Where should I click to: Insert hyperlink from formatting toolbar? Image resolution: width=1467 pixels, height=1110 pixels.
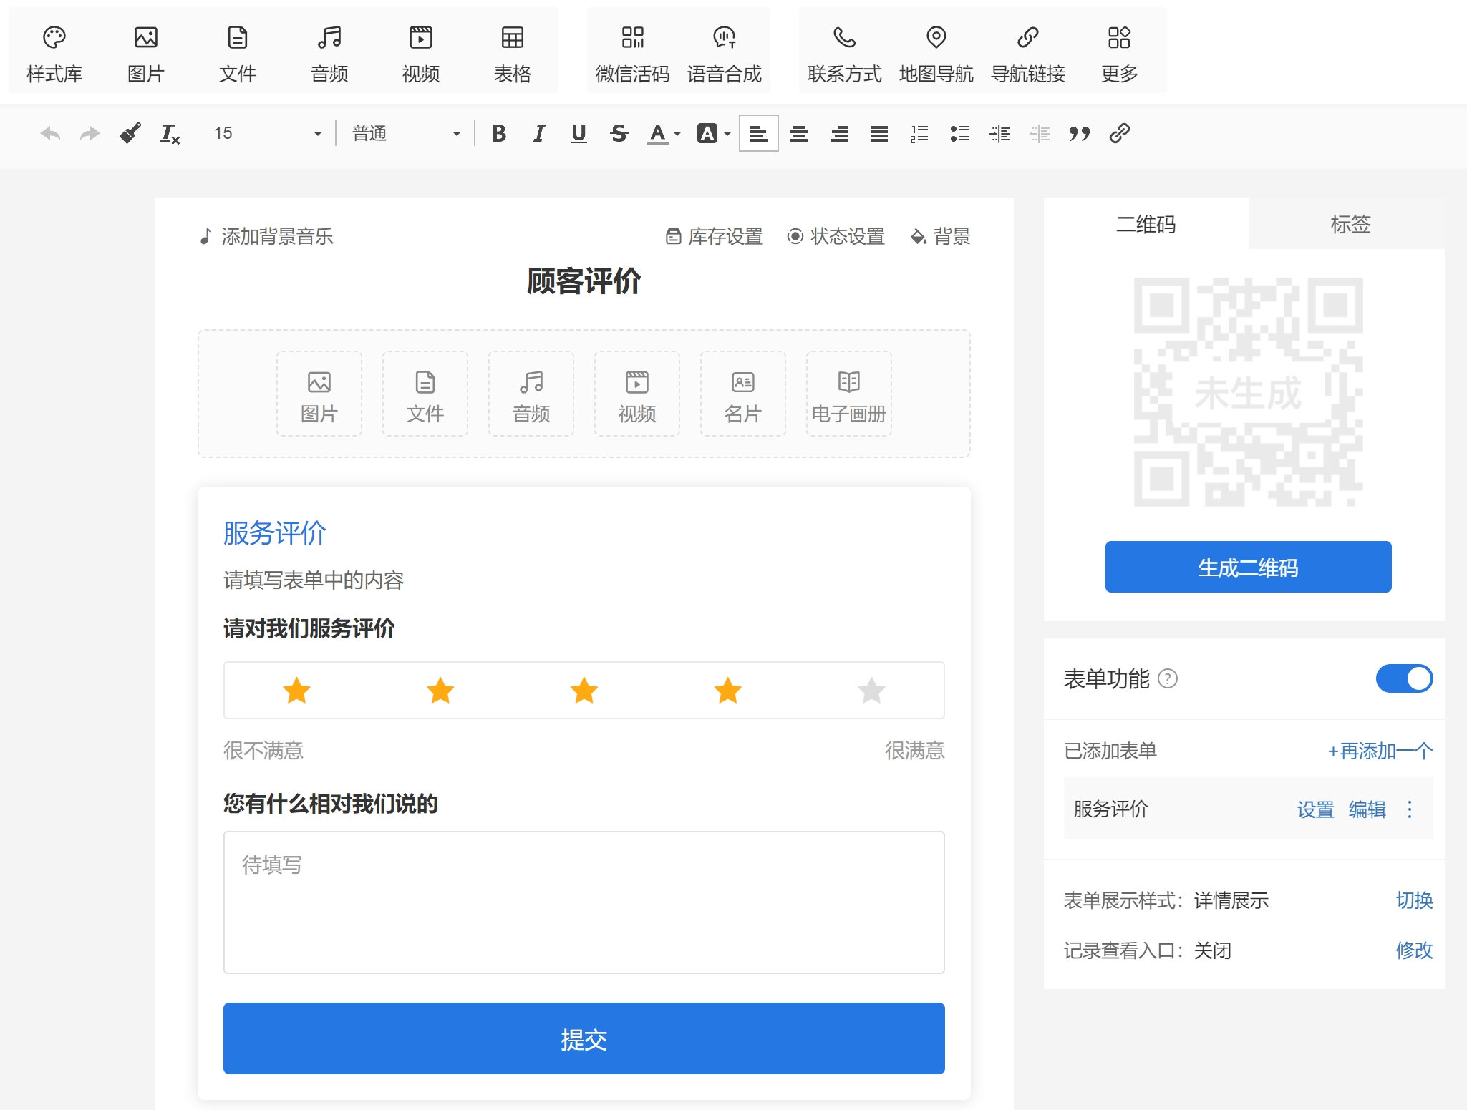click(x=1120, y=133)
